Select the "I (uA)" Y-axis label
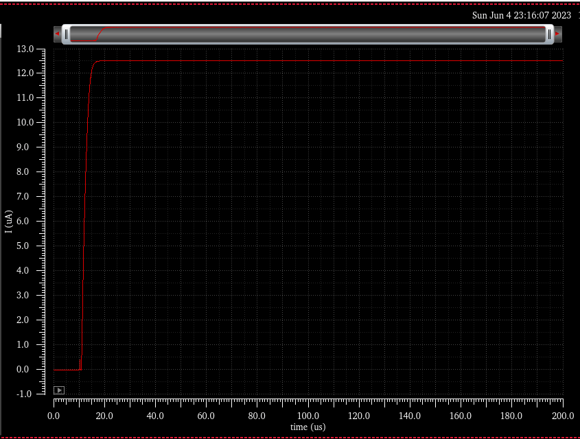Viewport: 580px width, 439px height. (x=8, y=221)
